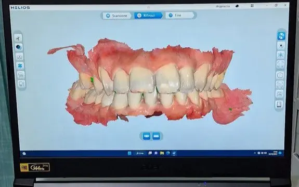299x187 pixels.
Task: Click the solid rounded-square tool in right sidebar
Action: pyautogui.click(x=280, y=75)
